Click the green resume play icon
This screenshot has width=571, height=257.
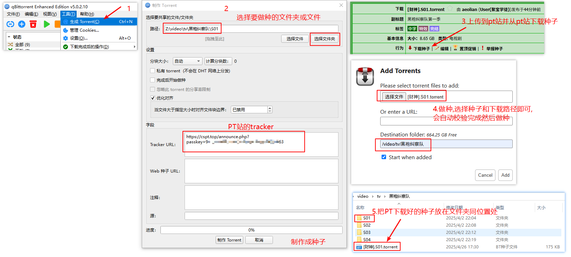pos(47,24)
